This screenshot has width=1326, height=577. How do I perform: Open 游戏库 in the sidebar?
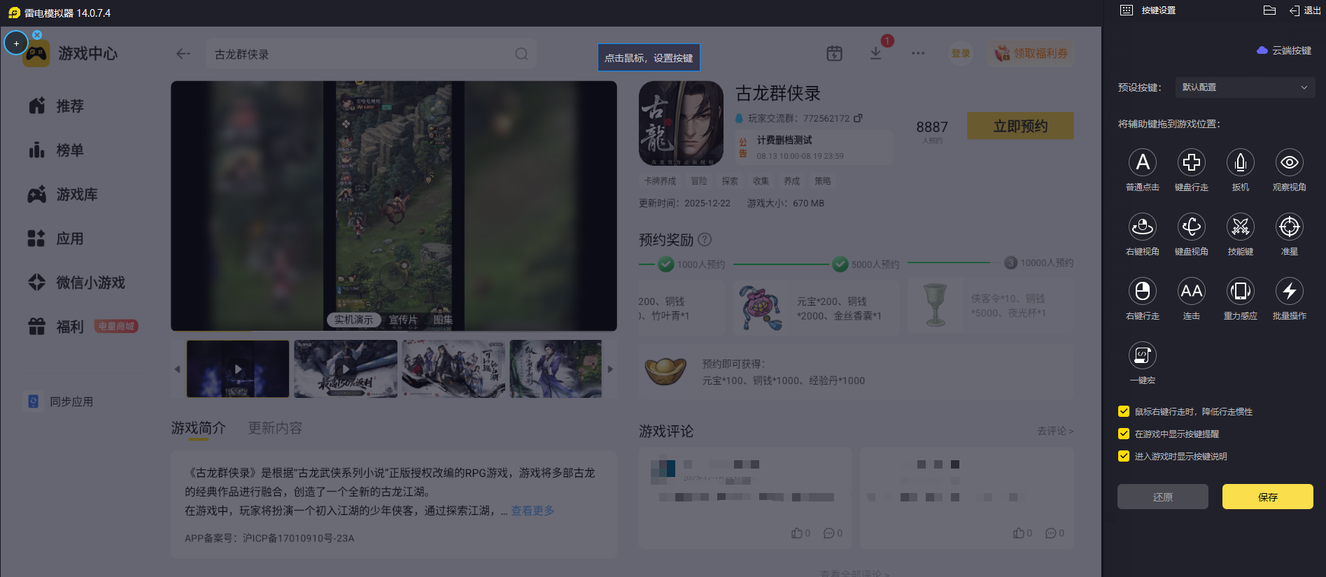(x=63, y=194)
